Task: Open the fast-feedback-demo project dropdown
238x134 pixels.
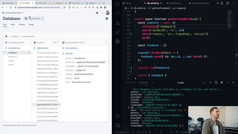Action: (x=15, y=13)
